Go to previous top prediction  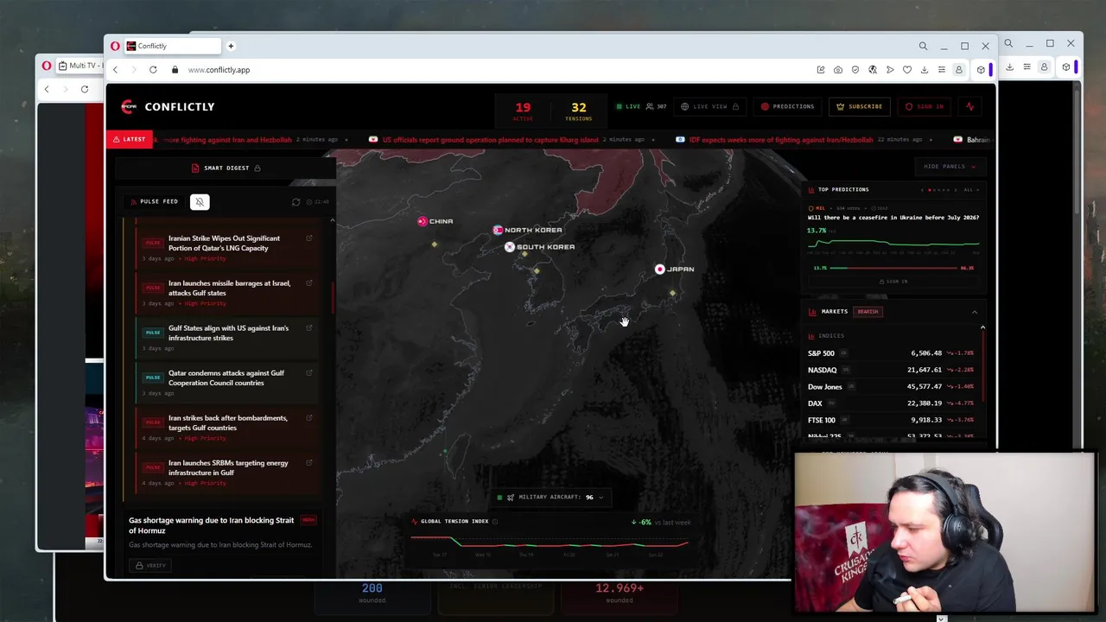pos(922,190)
